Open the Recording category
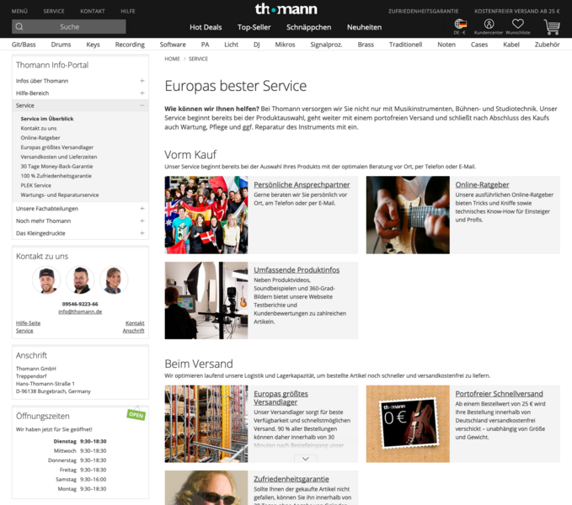This screenshot has width=572, height=505. [x=130, y=45]
